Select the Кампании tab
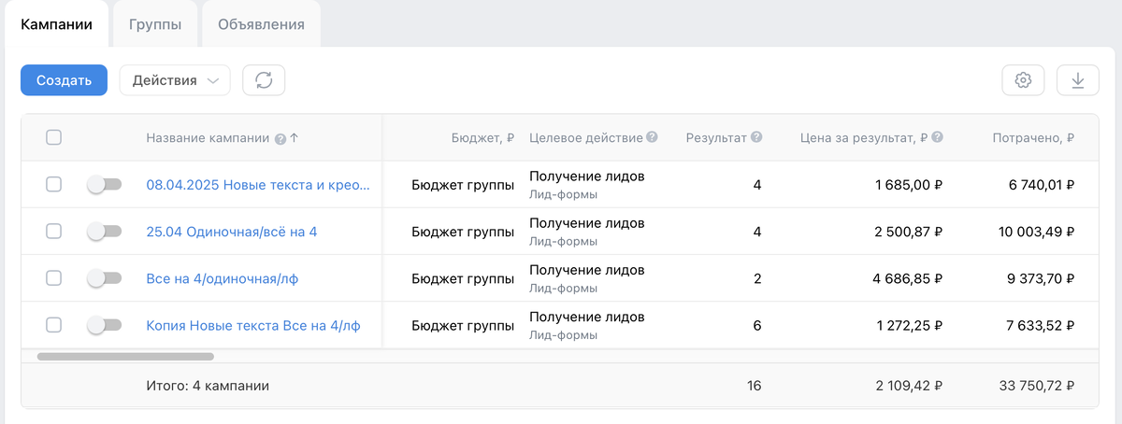This screenshot has height=424, width=1122. (56, 24)
